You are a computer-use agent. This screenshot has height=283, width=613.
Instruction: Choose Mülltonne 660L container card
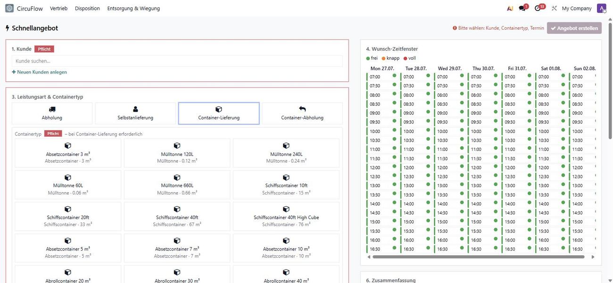(177, 185)
